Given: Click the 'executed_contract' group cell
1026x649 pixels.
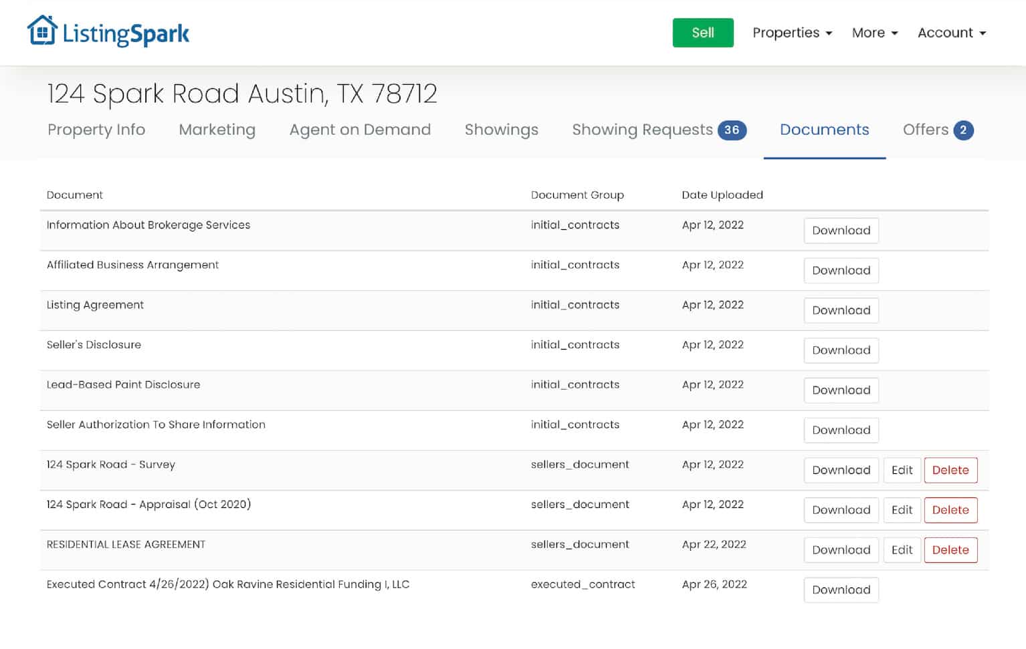Looking at the screenshot, I should (583, 585).
